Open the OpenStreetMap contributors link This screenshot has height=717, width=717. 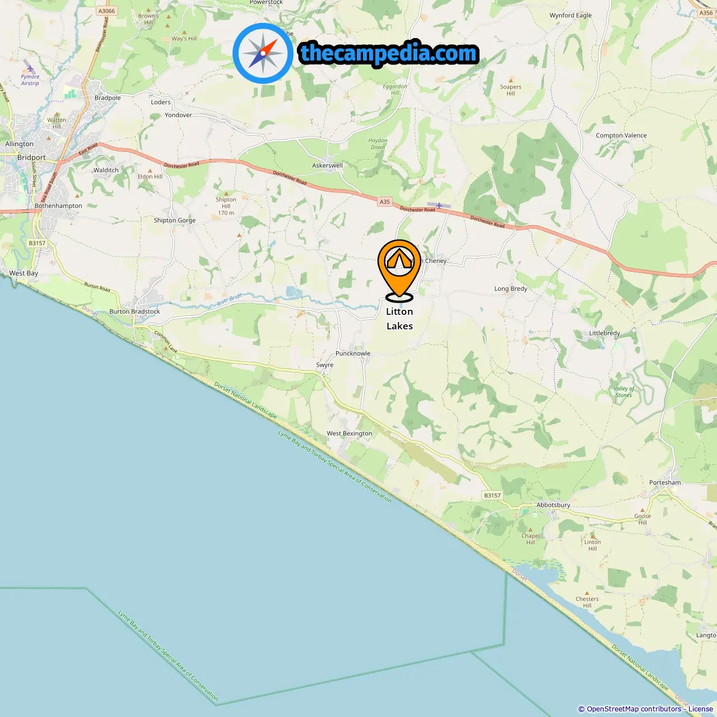(x=634, y=709)
